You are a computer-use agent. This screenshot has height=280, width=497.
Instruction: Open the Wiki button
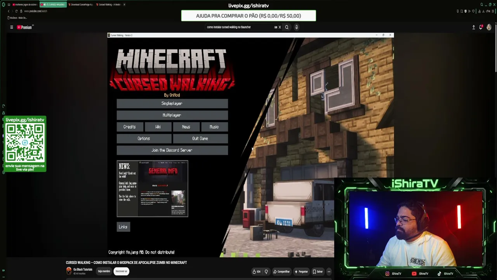point(158,127)
